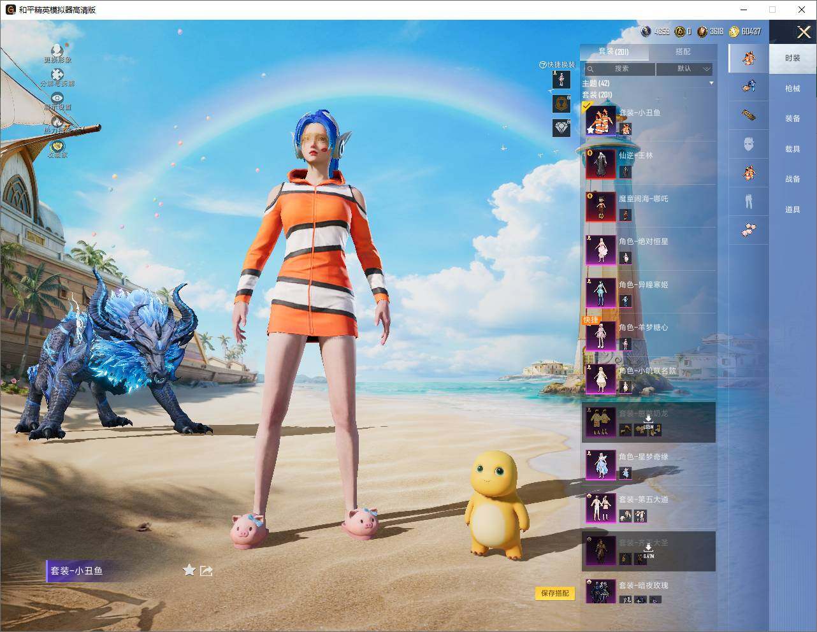817x632 pixels.
Task: Select the diamond quick-outfit slot
Action: pos(561,128)
